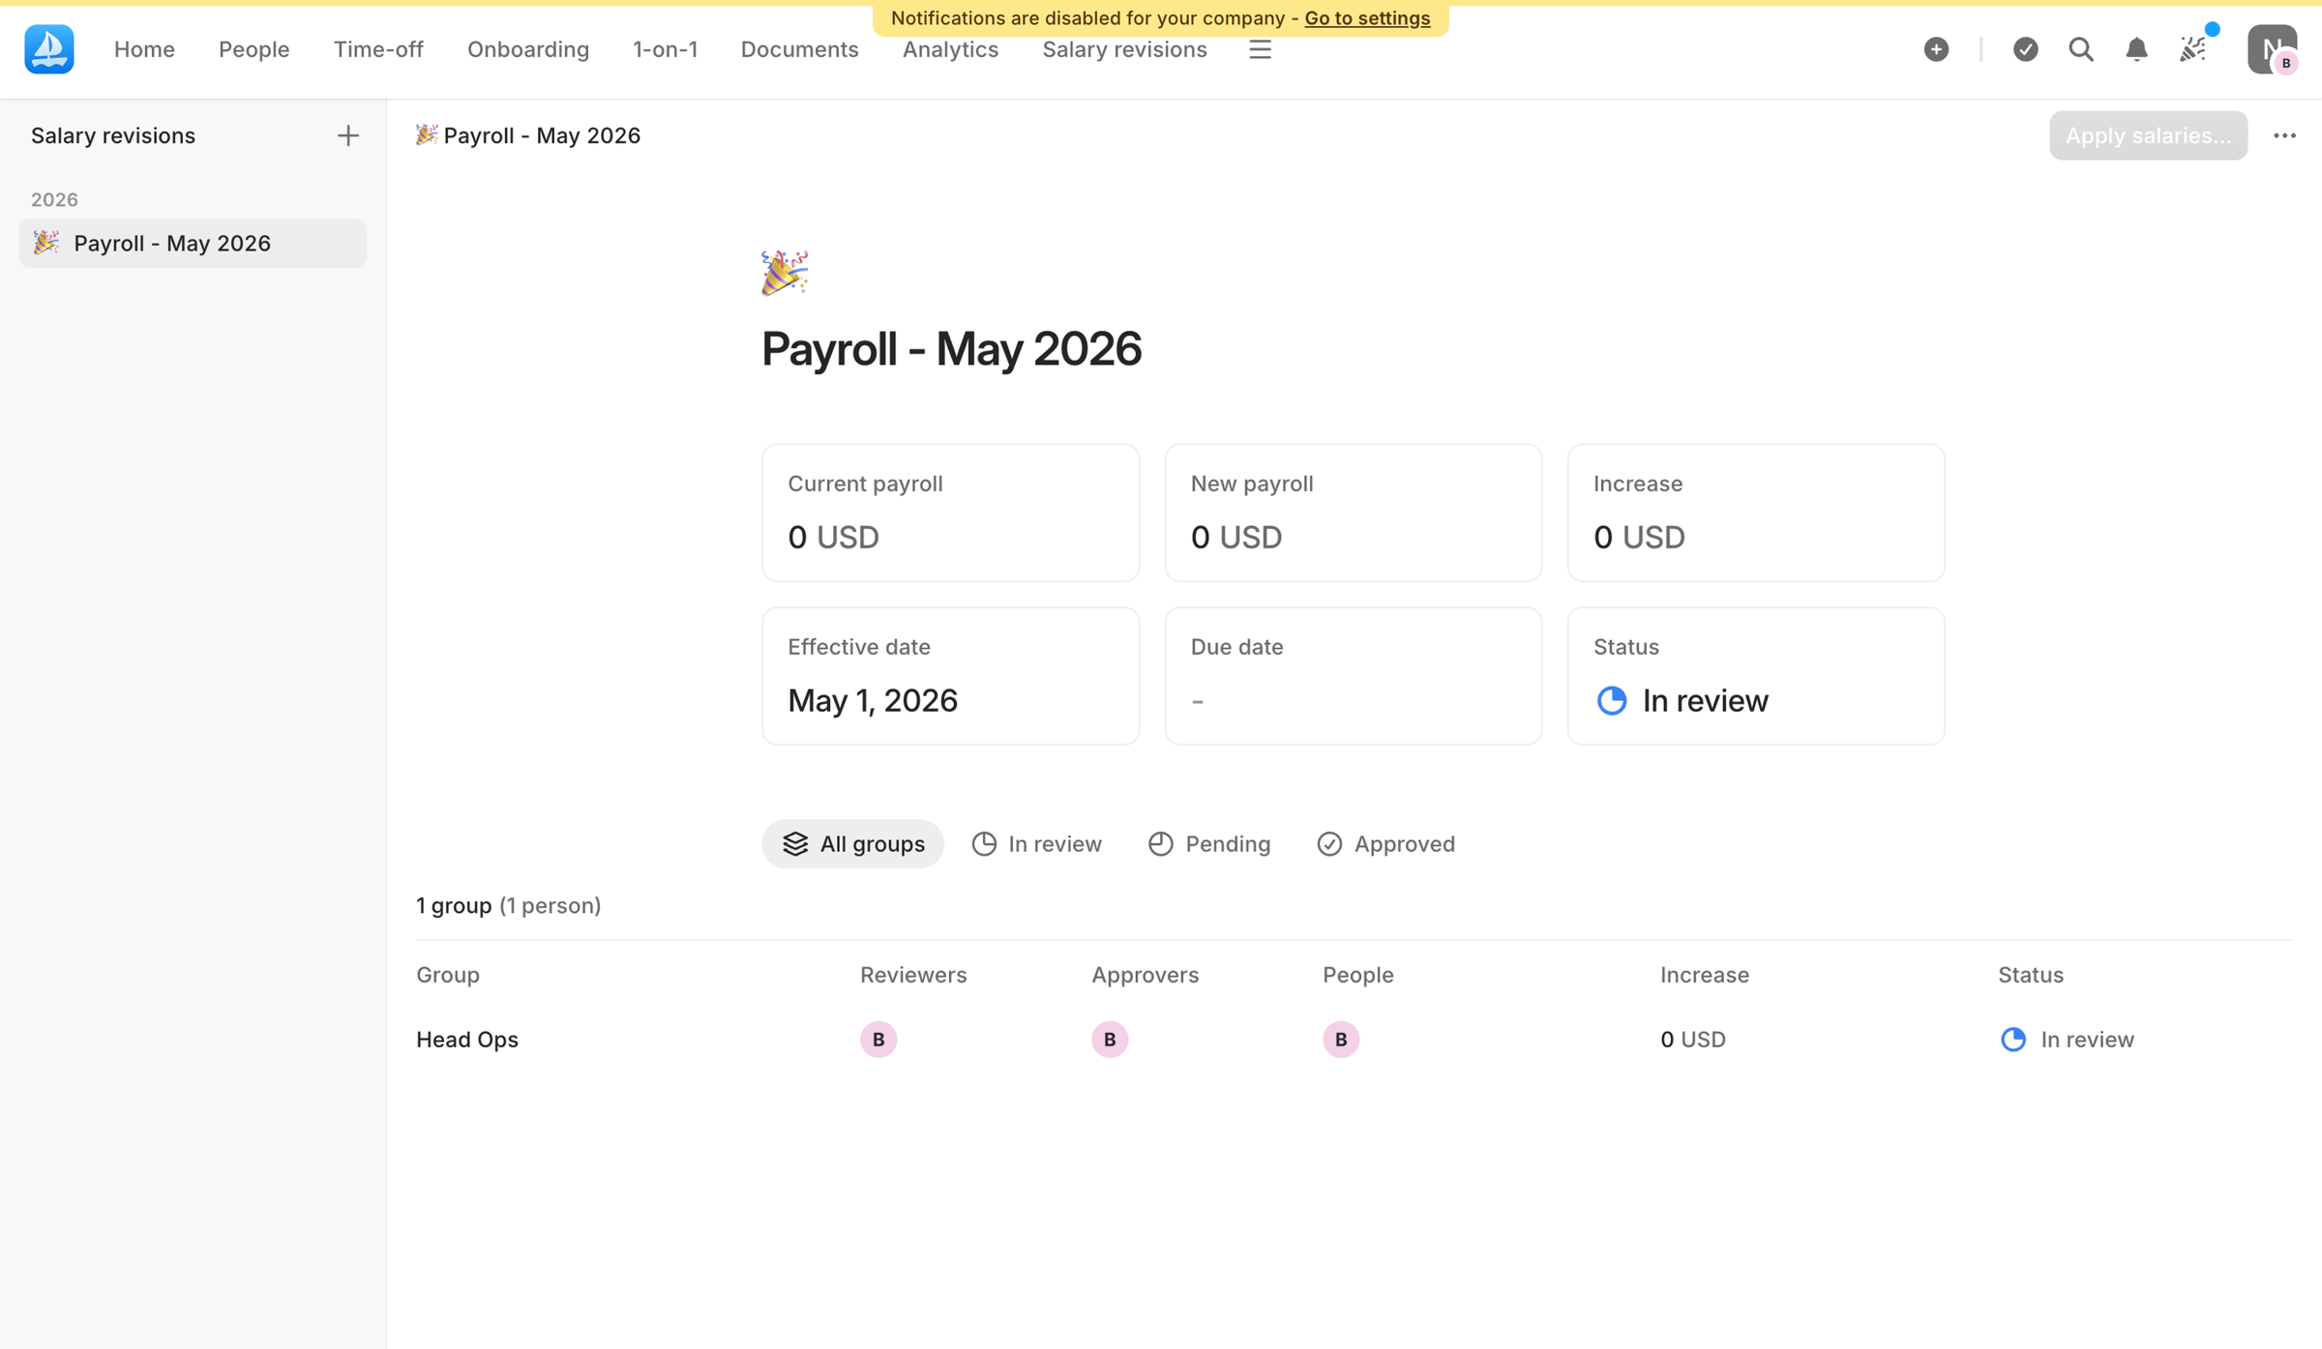The image size is (2322, 1349).
Task: Filter groups by Pending tab
Action: pyautogui.click(x=1208, y=844)
